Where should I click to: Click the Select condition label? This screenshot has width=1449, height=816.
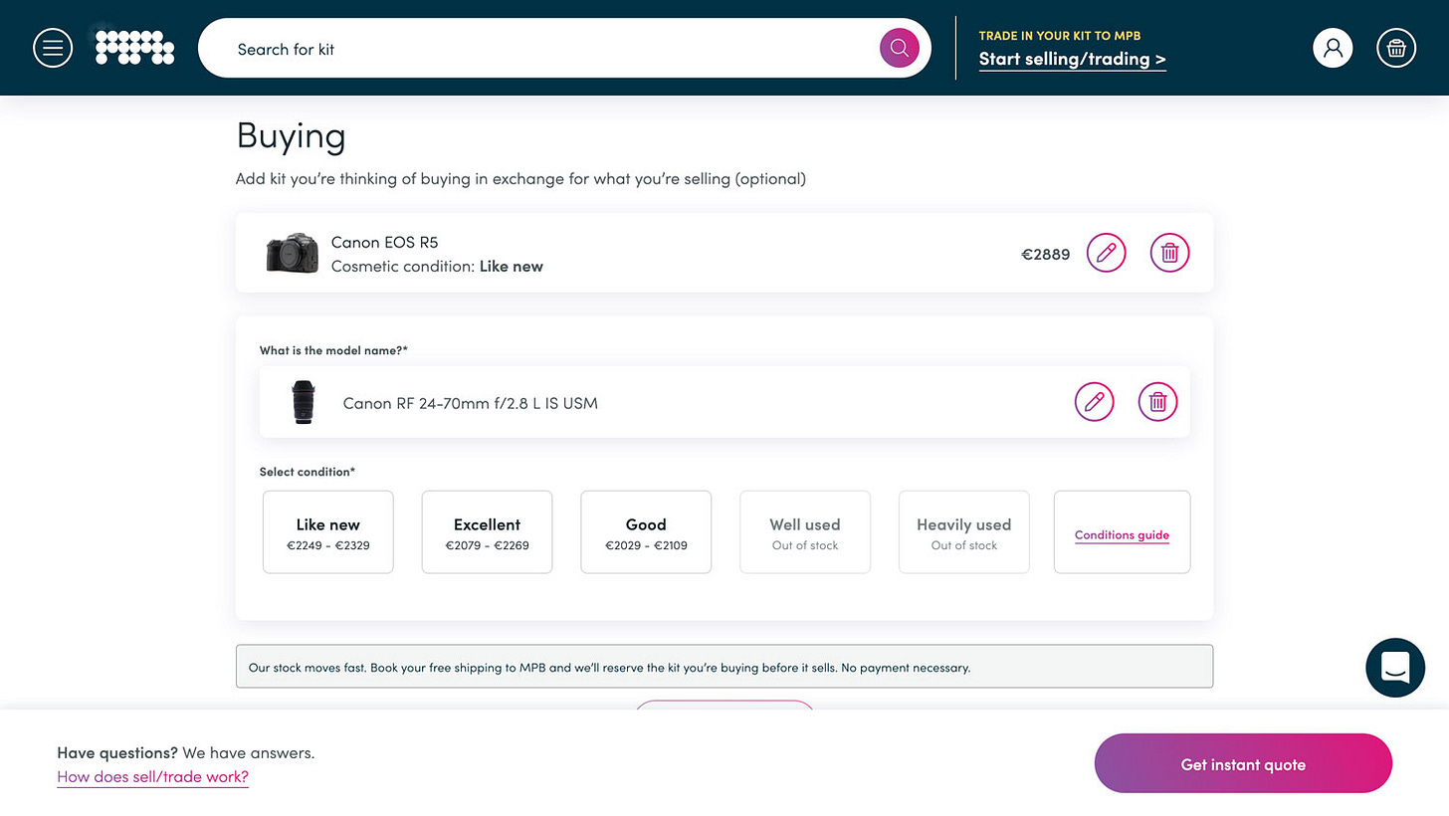coord(308,471)
